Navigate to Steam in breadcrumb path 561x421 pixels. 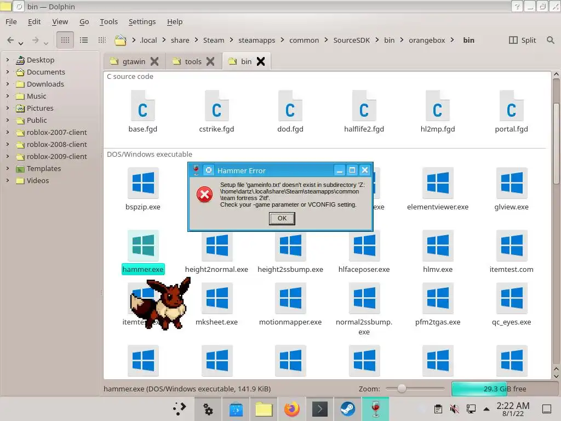coord(214,40)
